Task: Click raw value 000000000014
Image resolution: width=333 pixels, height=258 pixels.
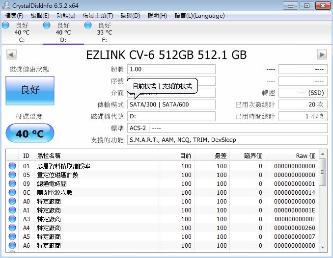Action: click(295, 192)
